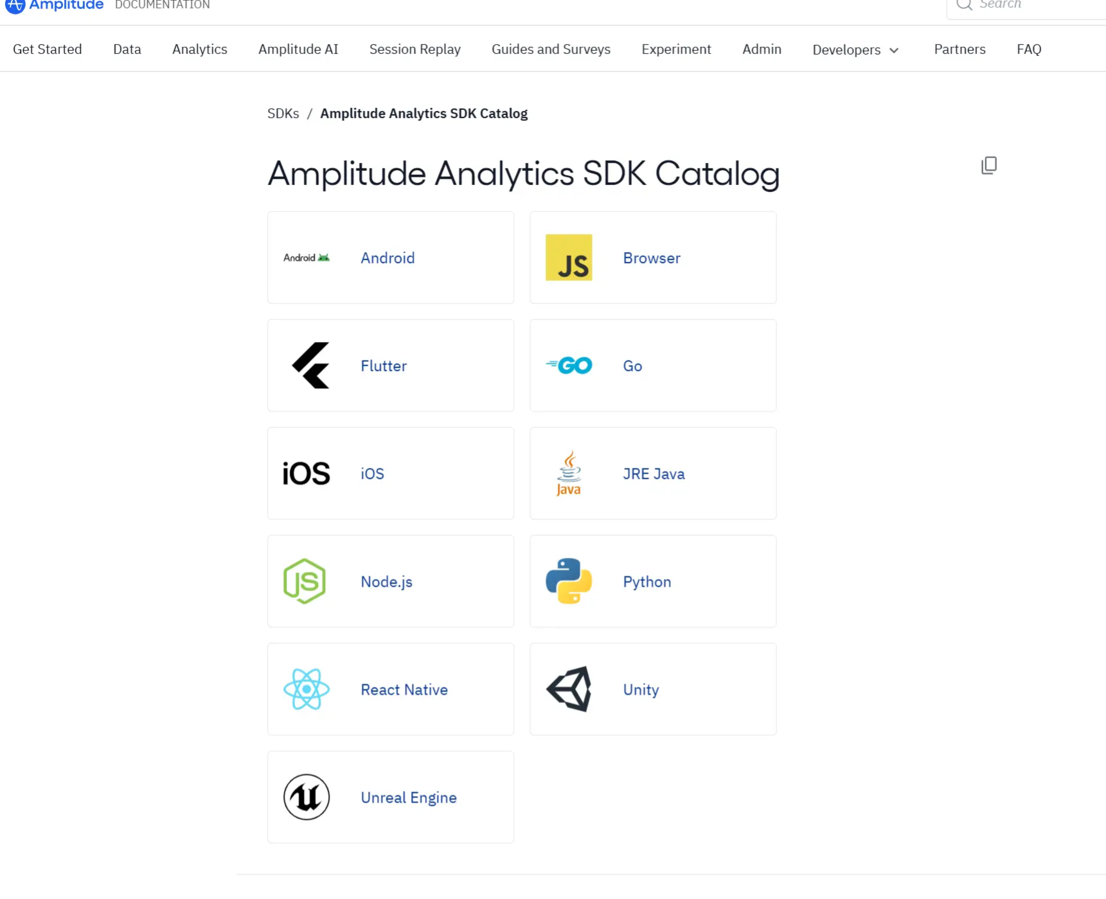Go to Guides and Surveys section
The width and height of the screenshot is (1106, 899).
coord(551,49)
